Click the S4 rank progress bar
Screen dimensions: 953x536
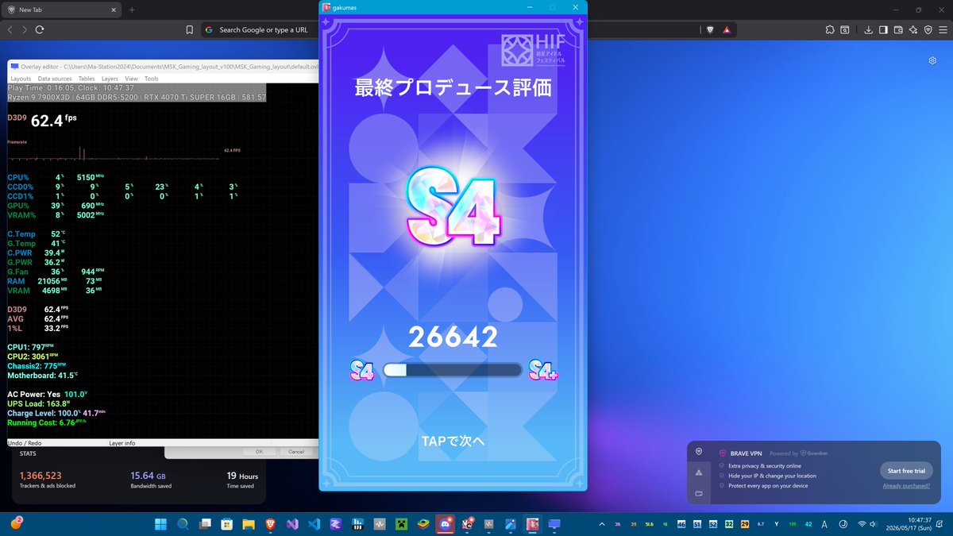[x=452, y=370]
